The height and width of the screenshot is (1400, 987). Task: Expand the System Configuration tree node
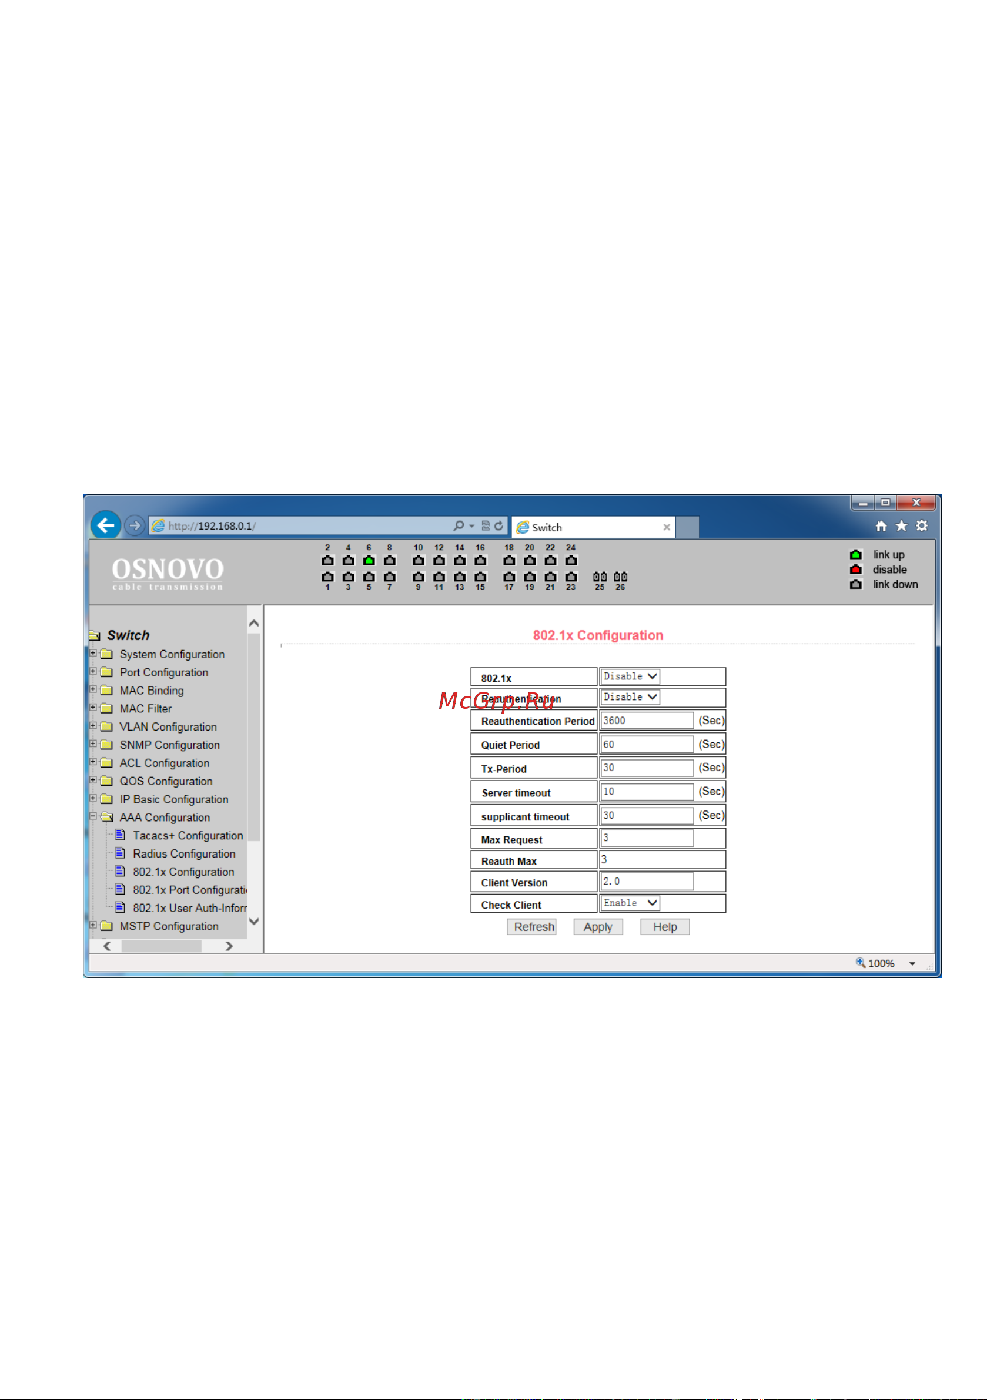93,653
